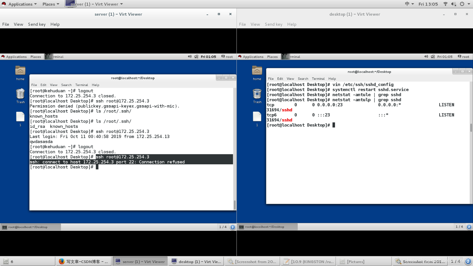The image size is (473, 266).
Task: Switch to 10.9 (KINGSTON) taskbar item
Action: 308,262
